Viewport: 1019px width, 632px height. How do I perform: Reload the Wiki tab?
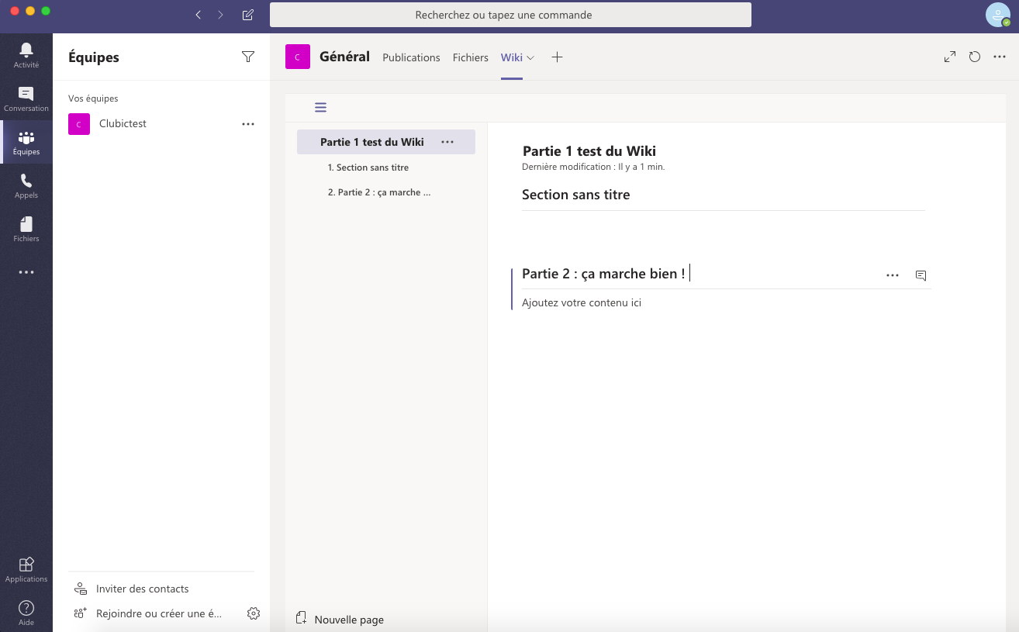click(x=975, y=57)
